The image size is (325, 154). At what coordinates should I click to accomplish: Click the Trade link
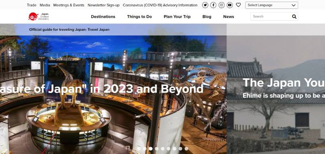coord(32,5)
